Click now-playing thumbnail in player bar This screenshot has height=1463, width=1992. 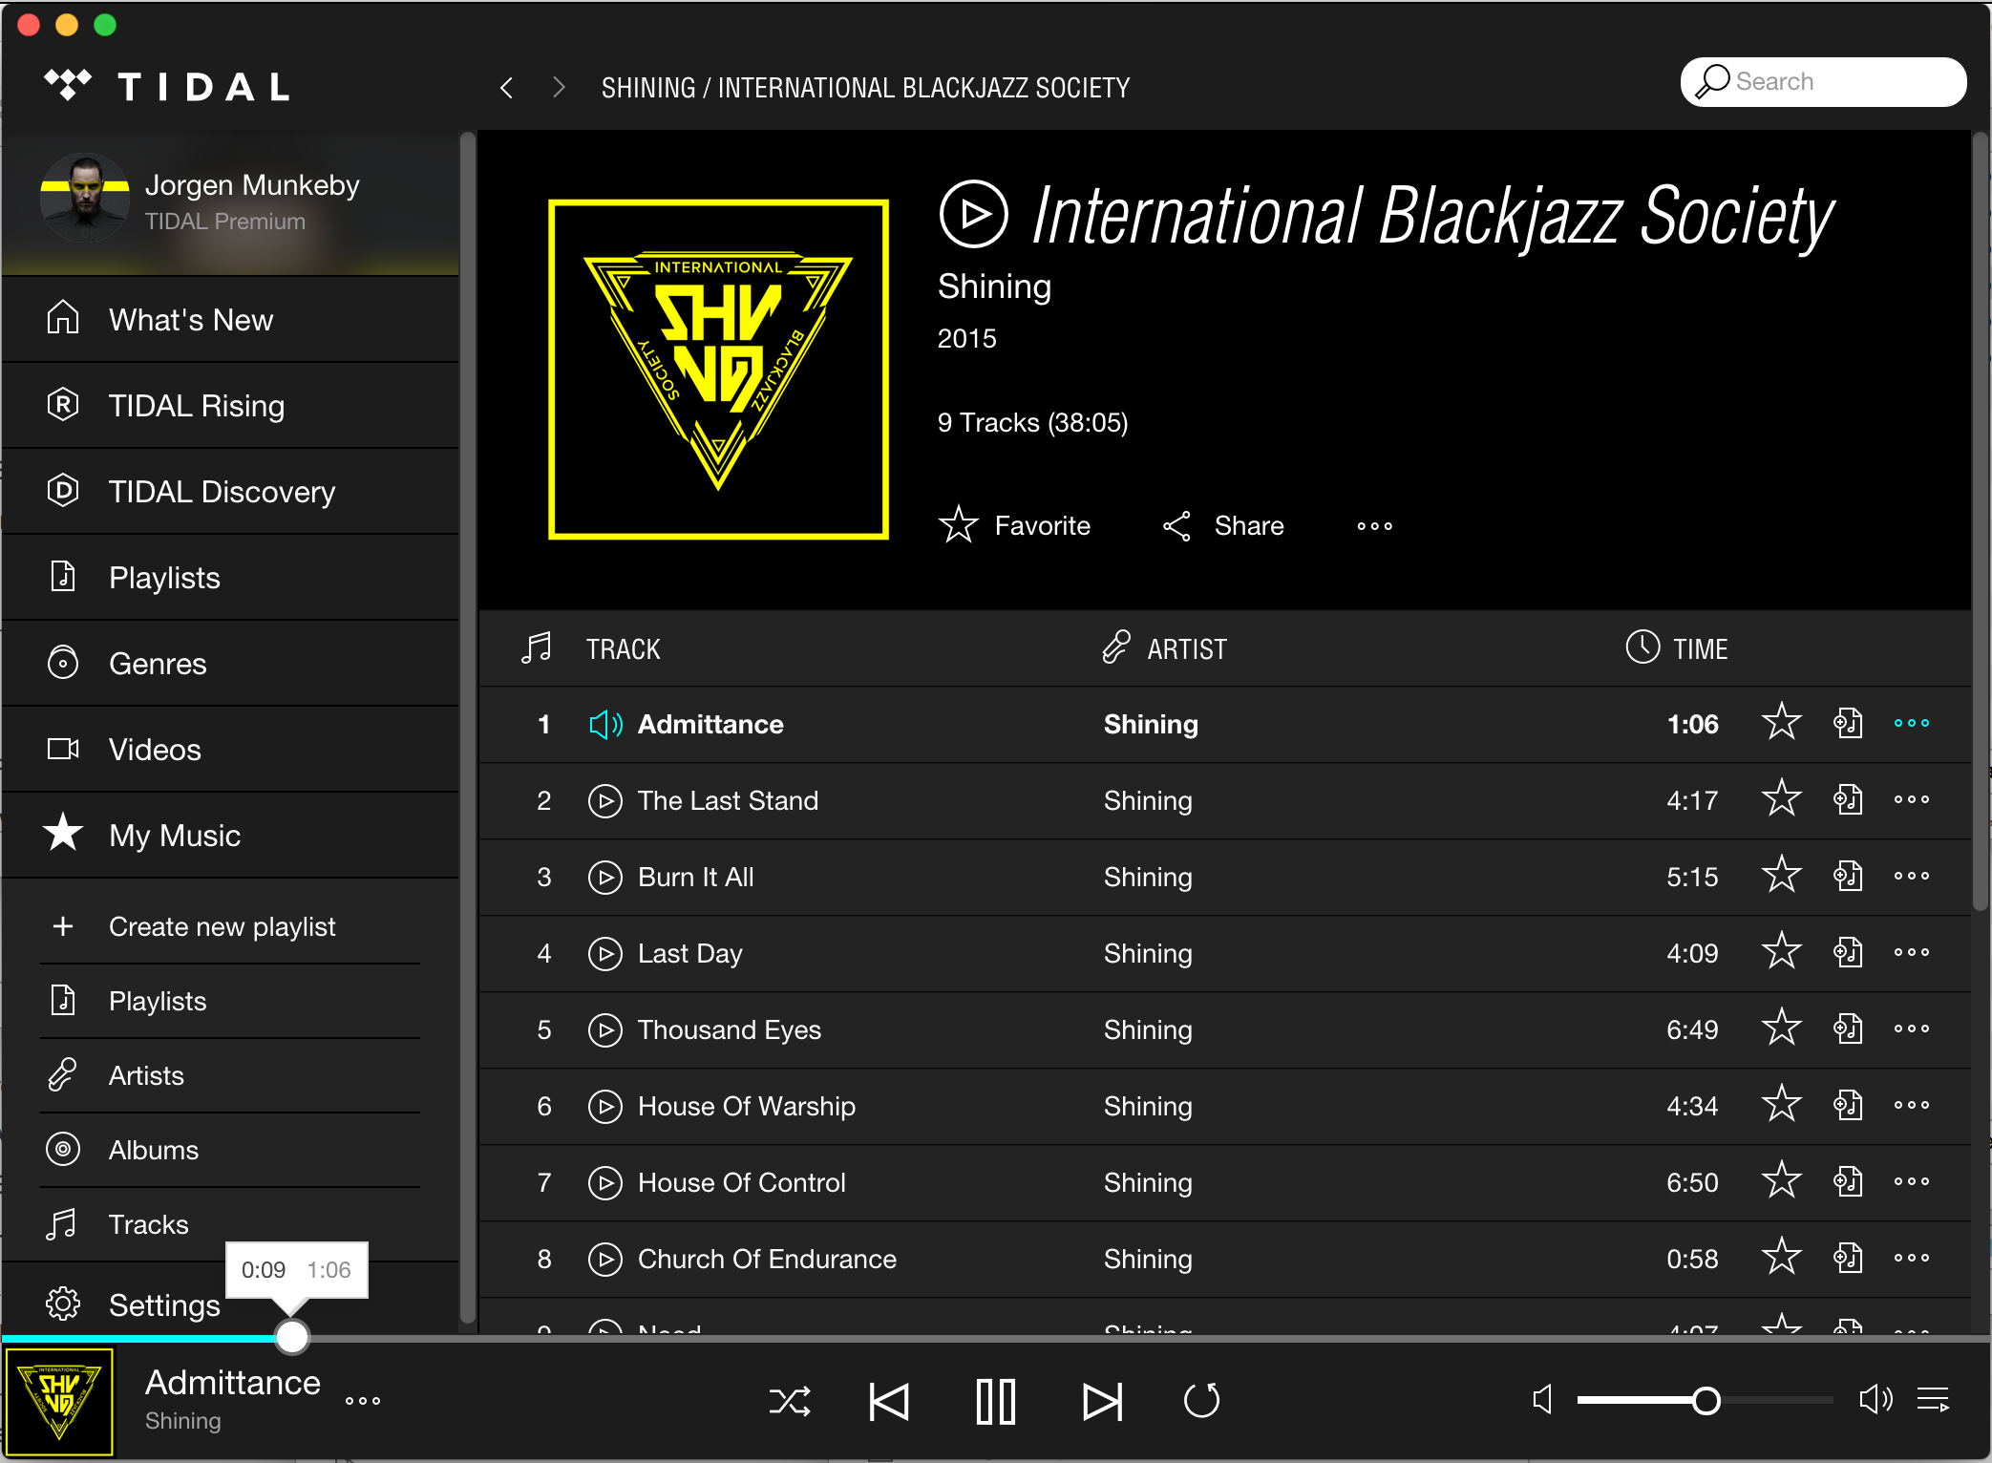59,1402
